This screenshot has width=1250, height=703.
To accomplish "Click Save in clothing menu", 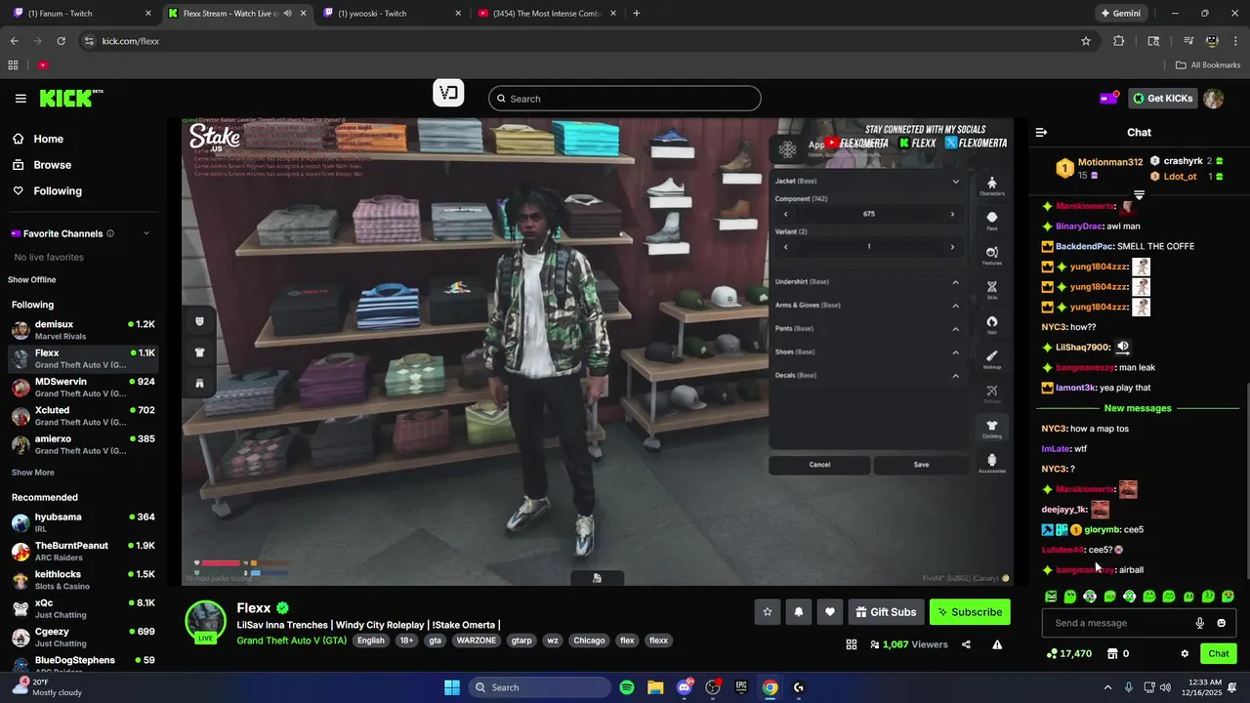I will 921,465.
